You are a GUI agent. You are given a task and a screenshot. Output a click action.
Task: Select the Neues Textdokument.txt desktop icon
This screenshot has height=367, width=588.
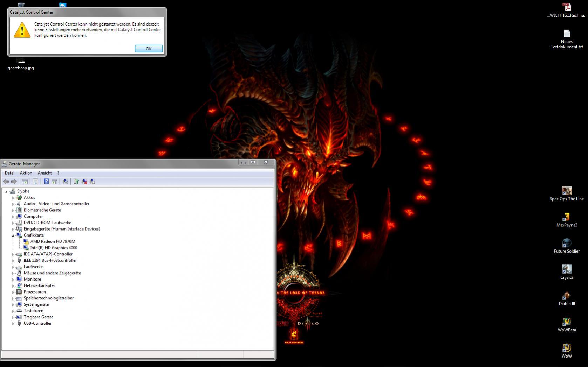click(x=567, y=39)
